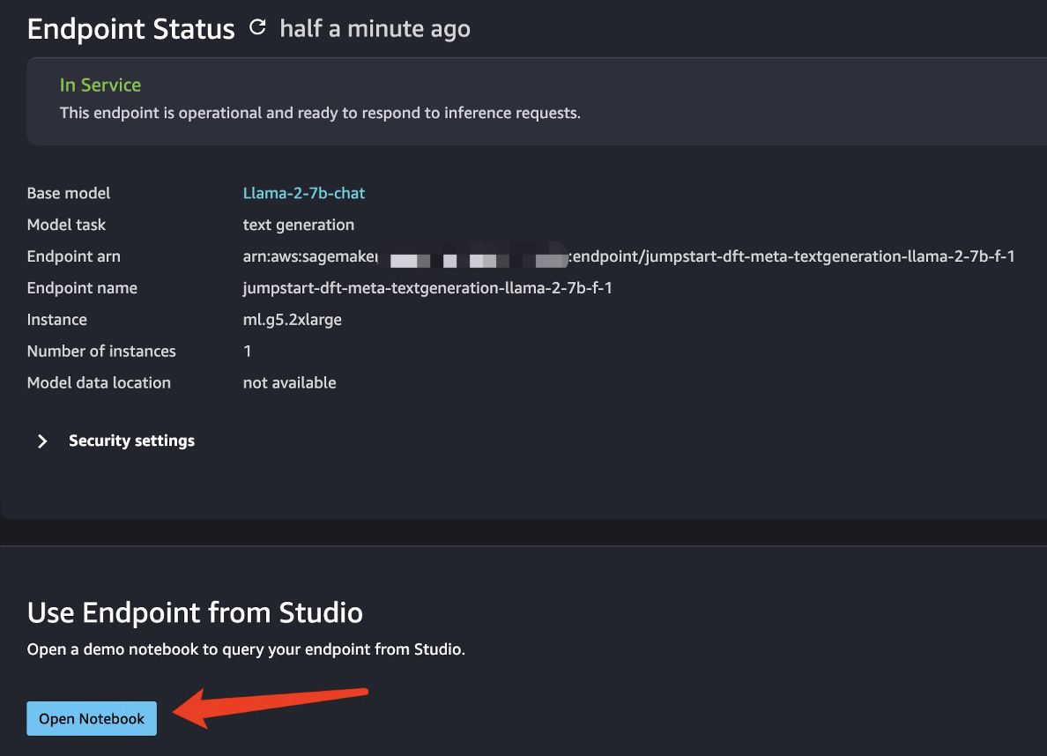
Task: Select the demo notebook description text
Action: pos(246,649)
